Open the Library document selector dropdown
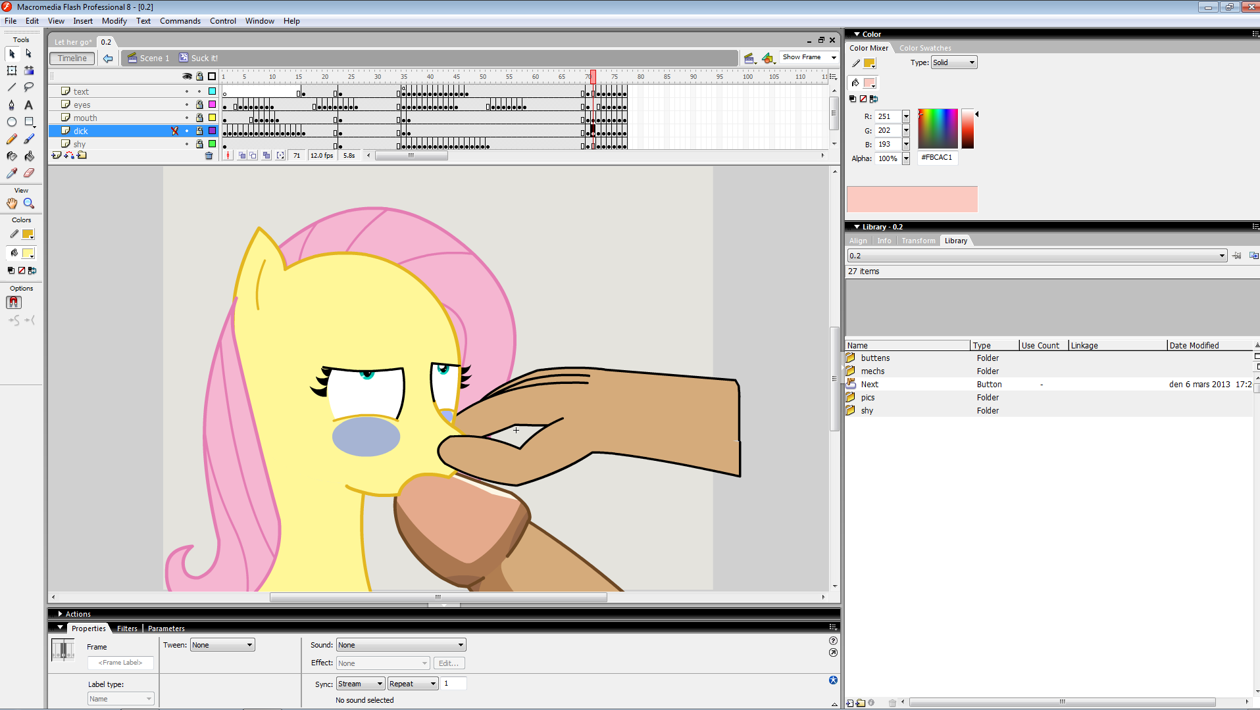 coord(1037,256)
